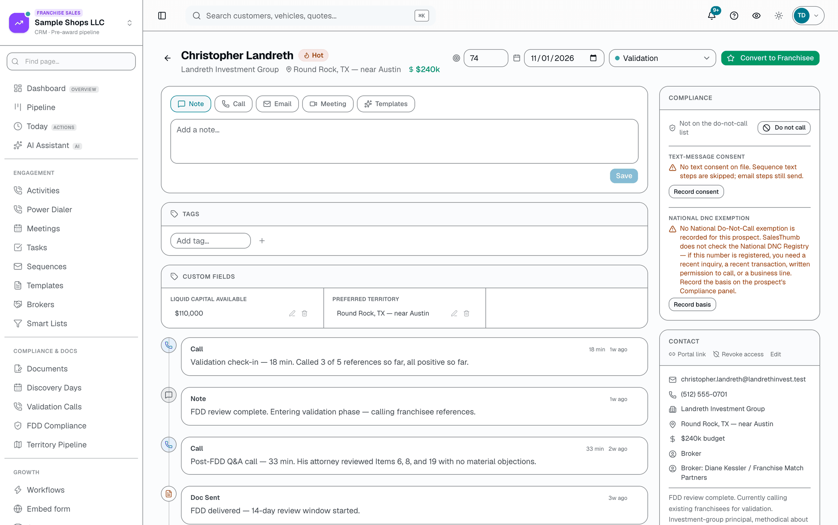
Task: Click the Record consent button
Action: coord(696,192)
